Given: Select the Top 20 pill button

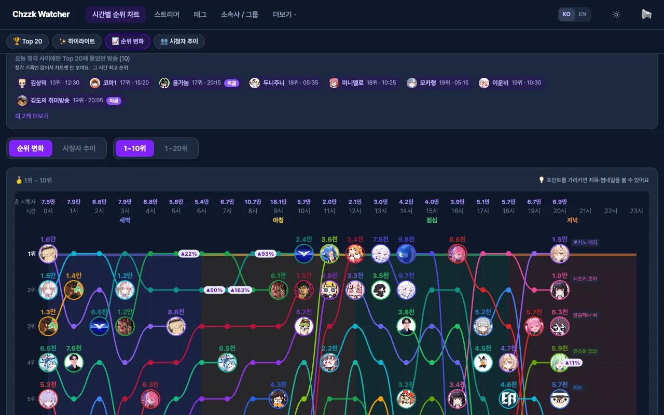Looking at the screenshot, I should (27, 41).
